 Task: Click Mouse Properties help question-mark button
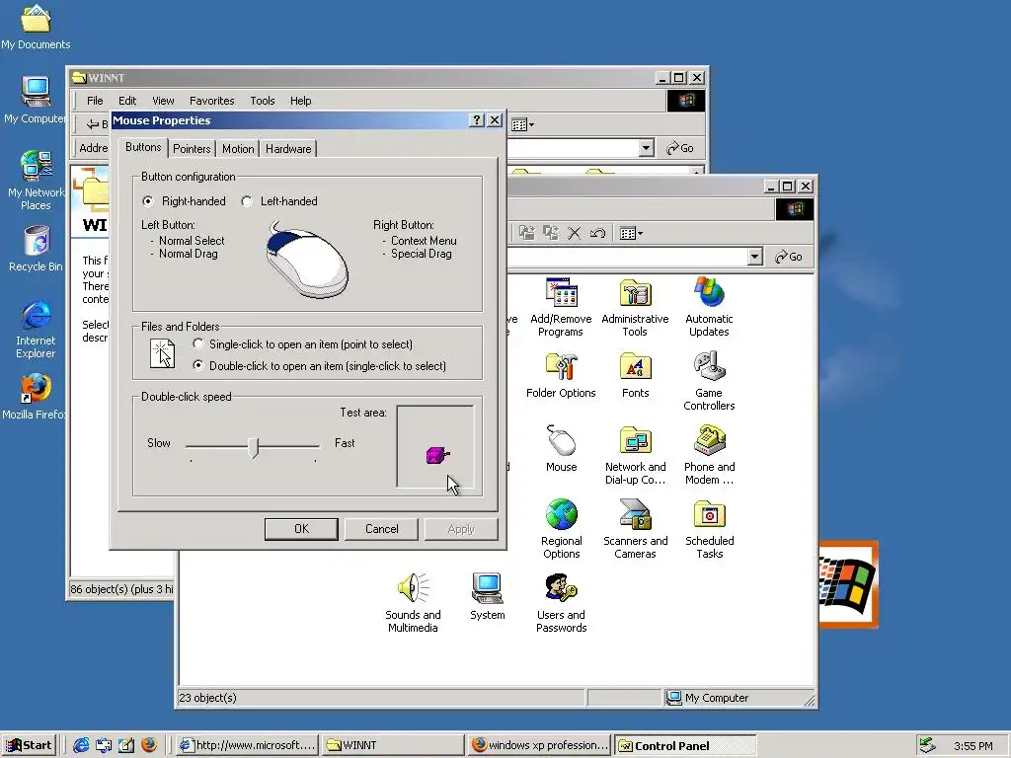pos(477,119)
